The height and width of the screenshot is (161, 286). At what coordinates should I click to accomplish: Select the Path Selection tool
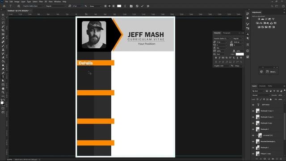[x=3, y=80]
